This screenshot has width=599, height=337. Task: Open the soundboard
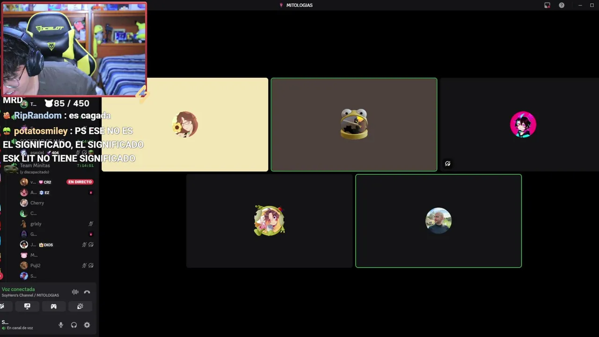(80, 306)
